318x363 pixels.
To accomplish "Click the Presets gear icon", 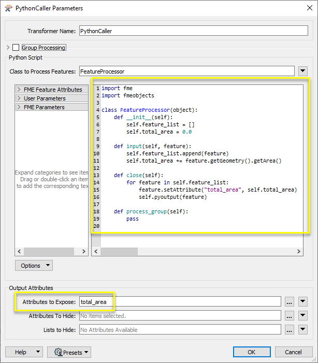I will (x=58, y=352).
